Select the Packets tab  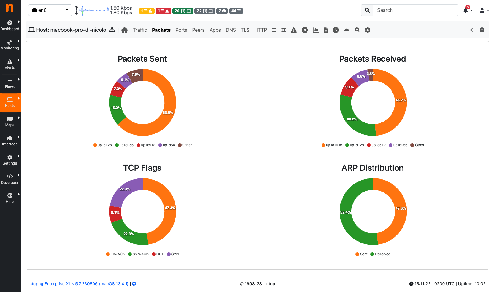pyautogui.click(x=161, y=30)
